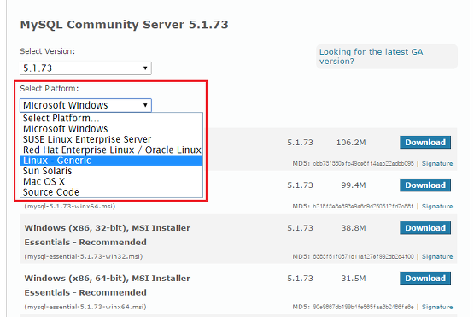Open Signature link for the 106.2M package

(437, 164)
